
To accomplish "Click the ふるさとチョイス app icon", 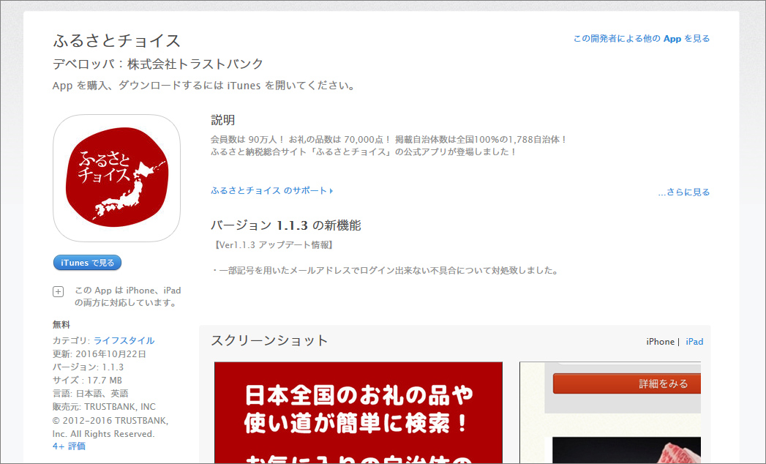I will [x=116, y=178].
